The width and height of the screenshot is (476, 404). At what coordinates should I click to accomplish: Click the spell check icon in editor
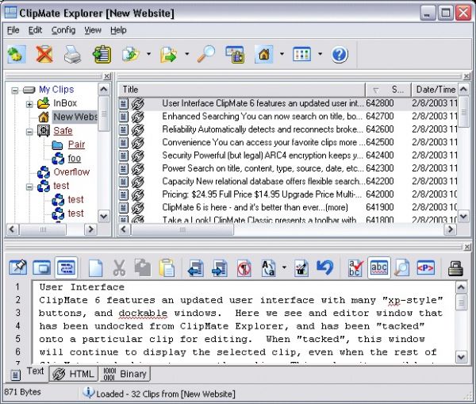coord(356,267)
